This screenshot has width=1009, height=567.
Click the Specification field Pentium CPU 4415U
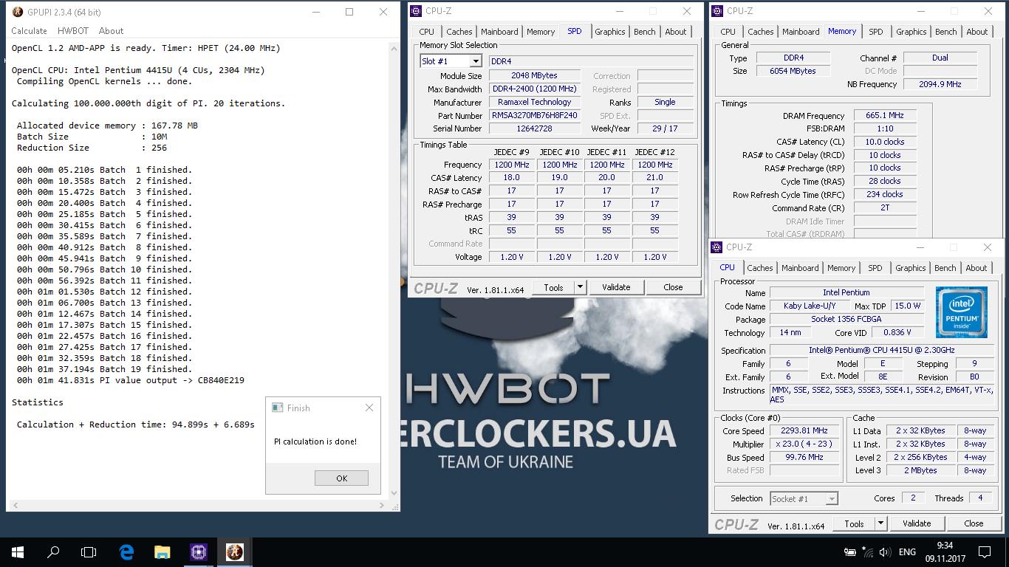point(881,351)
